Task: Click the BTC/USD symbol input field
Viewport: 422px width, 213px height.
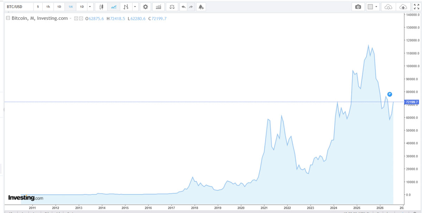Action: tap(18, 7)
